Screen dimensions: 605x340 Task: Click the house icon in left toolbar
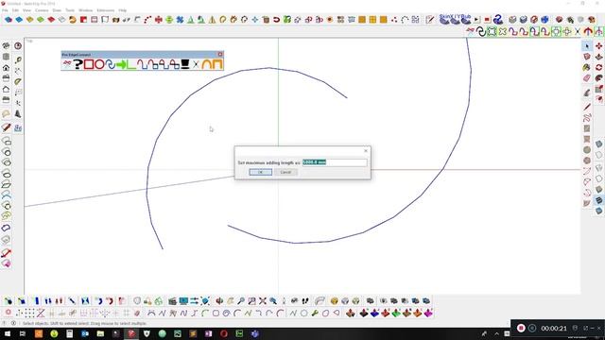[x=6, y=68]
